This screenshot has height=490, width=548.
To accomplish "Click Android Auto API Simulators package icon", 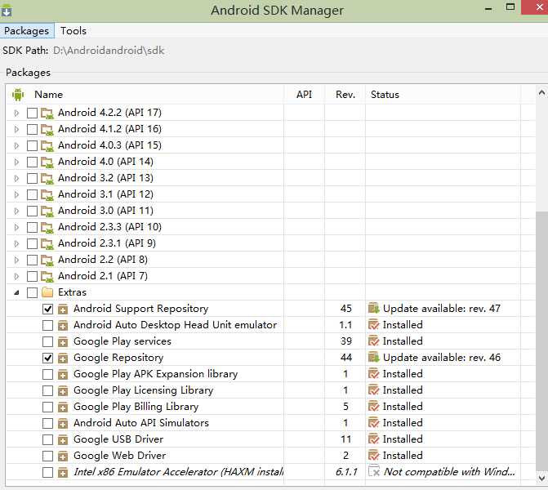I will click(63, 424).
